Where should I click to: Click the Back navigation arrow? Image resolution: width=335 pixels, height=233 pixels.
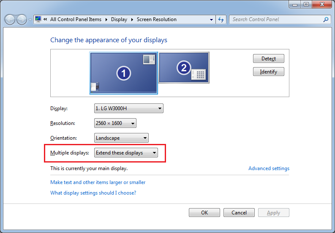pyautogui.click(x=10, y=20)
